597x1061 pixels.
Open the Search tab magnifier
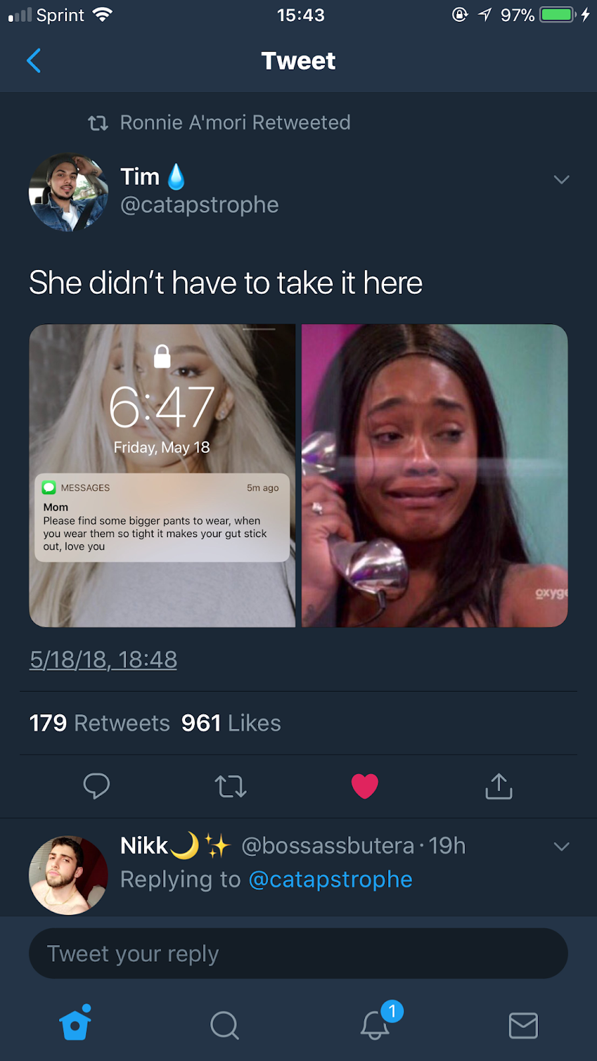coord(225,1025)
